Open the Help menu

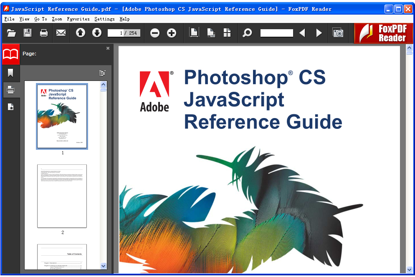pos(124,19)
